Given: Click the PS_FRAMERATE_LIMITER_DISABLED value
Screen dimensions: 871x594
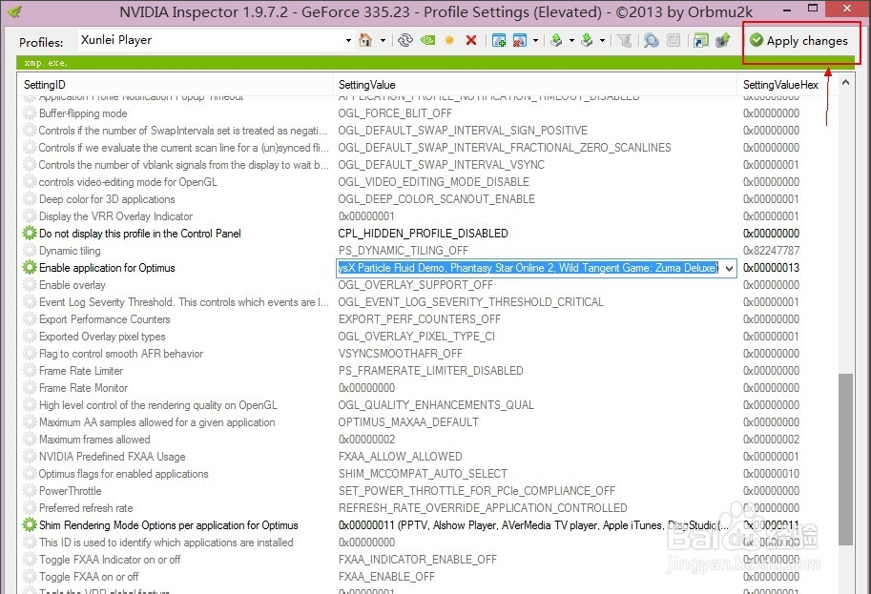Looking at the screenshot, I should click(x=430, y=371).
